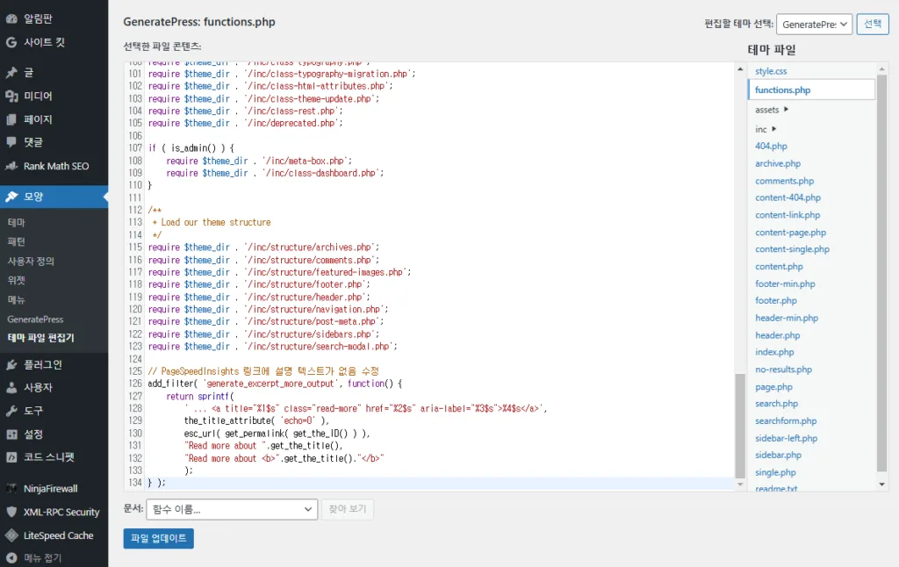Viewport: 899px width, 567px height.
Task: Click the XML-RPC Security shield icon
Action: click(11, 512)
